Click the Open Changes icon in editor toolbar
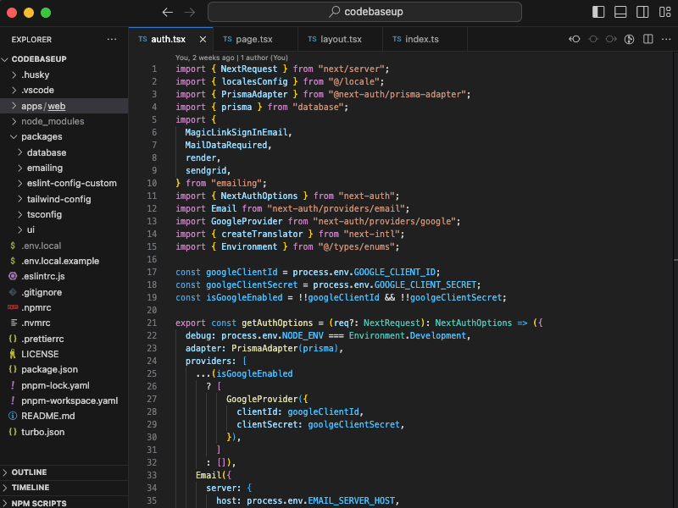The width and height of the screenshot is (678, 508). (575, 39)
